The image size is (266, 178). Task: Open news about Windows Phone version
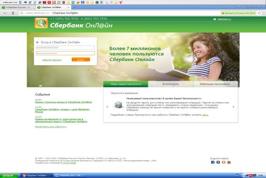click(62, 110)
